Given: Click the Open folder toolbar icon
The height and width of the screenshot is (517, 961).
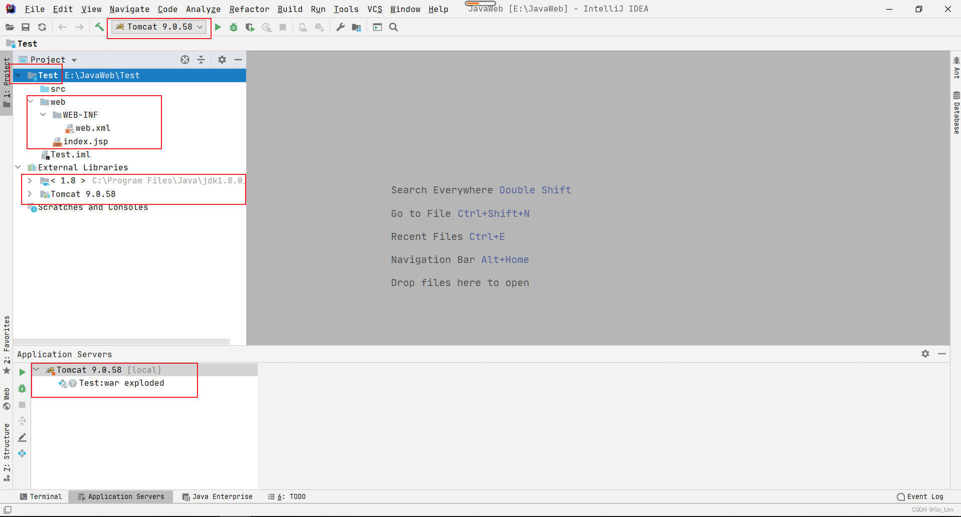Looking at the screenshot, I should pyautogui.click(x=10, y=27).
